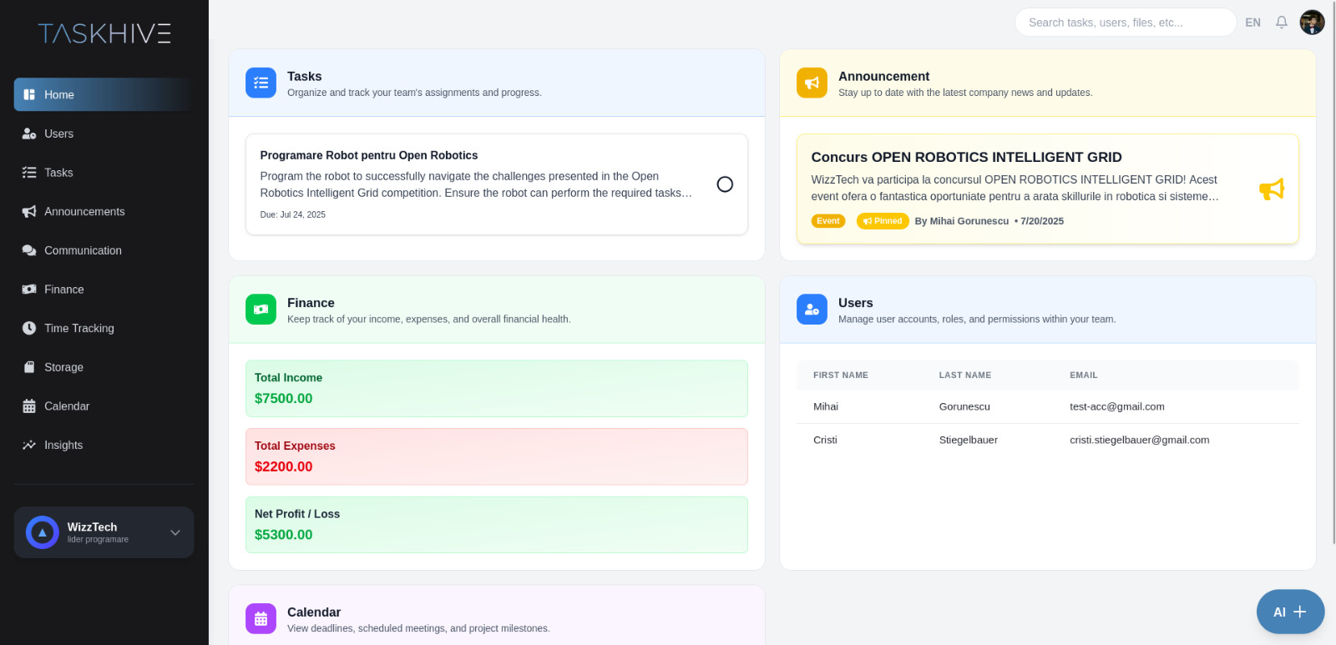Open the AI plus assistant button
Viewport: 1336px width, 645px height.
[x=1290, y=612]
